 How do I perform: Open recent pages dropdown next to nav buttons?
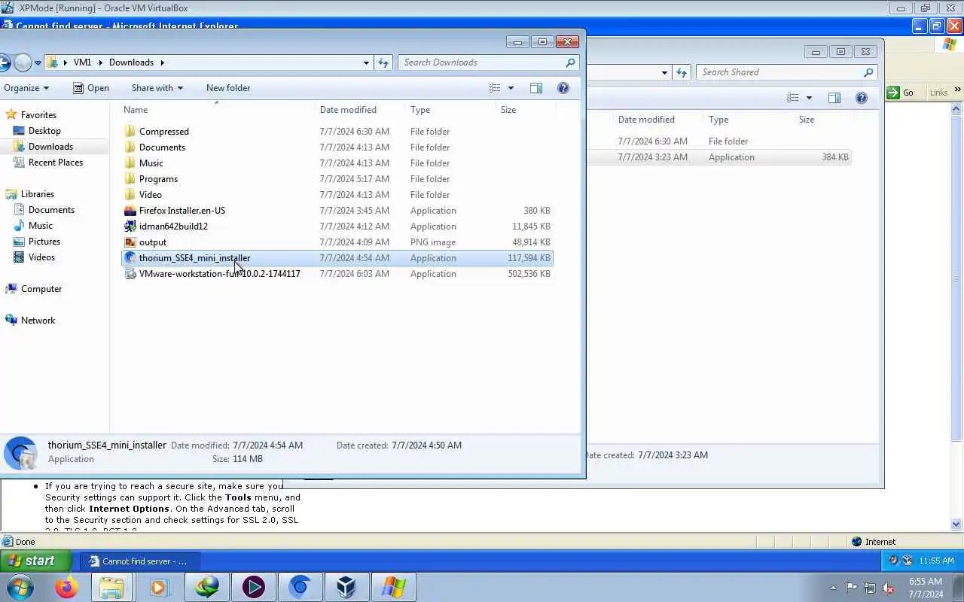click(38, 63)
